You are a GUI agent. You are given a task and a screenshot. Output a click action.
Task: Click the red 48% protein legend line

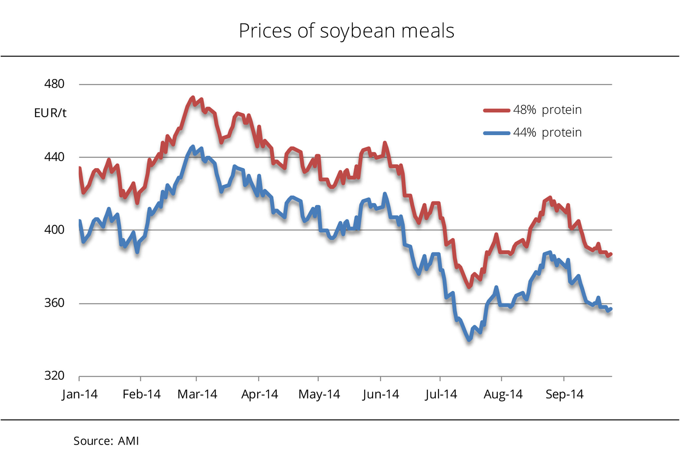tap(496, 110)
